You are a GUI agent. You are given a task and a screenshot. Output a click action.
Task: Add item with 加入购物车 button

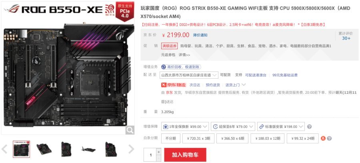[185, 155]
